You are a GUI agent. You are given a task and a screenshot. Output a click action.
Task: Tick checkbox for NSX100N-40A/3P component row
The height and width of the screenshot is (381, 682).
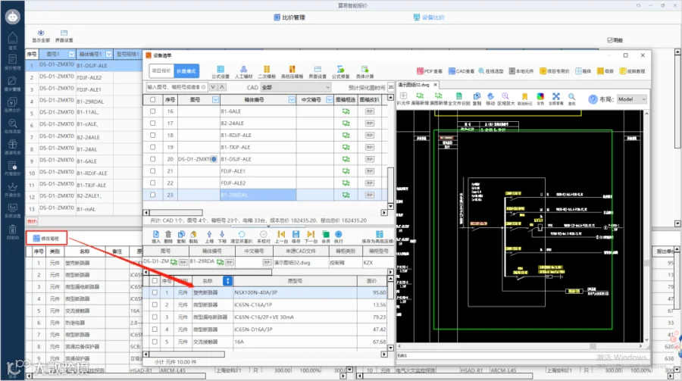point(155,292)
